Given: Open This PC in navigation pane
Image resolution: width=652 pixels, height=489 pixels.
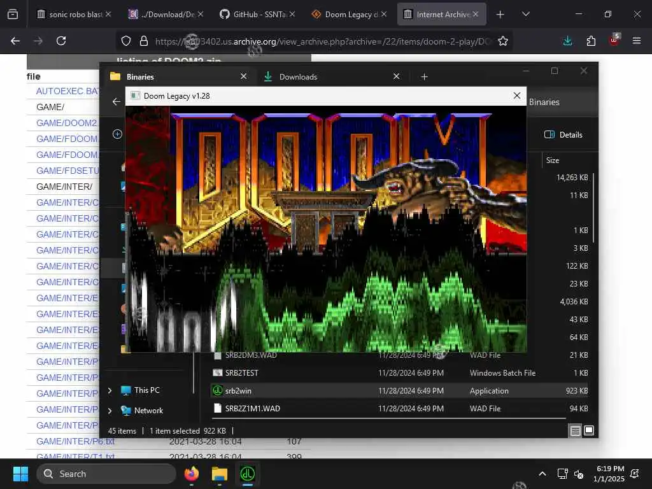Looking at the screenshot, I should tap(146, 390).
